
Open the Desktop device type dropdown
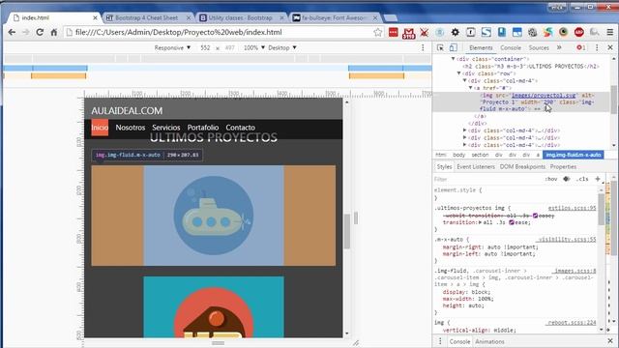tap(282, 47)
